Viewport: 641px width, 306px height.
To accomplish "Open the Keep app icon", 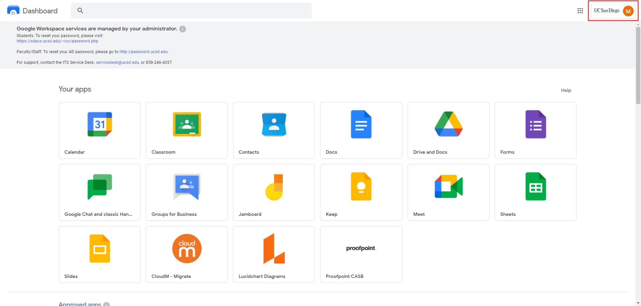I will 361,186.
